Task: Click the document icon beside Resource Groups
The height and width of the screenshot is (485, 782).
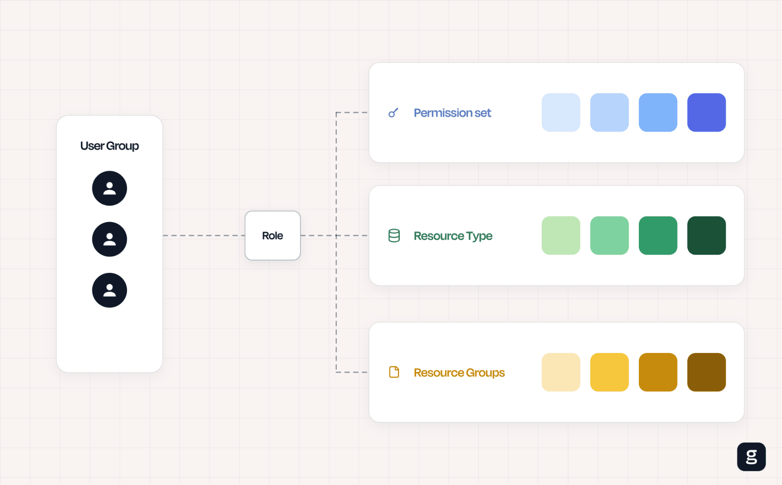Action: tap(394, 372)
